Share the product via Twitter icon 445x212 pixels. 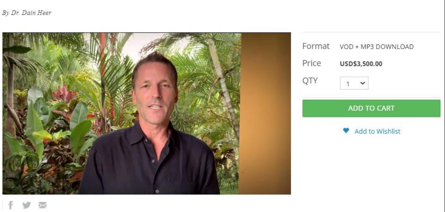(x=26, y=205)
